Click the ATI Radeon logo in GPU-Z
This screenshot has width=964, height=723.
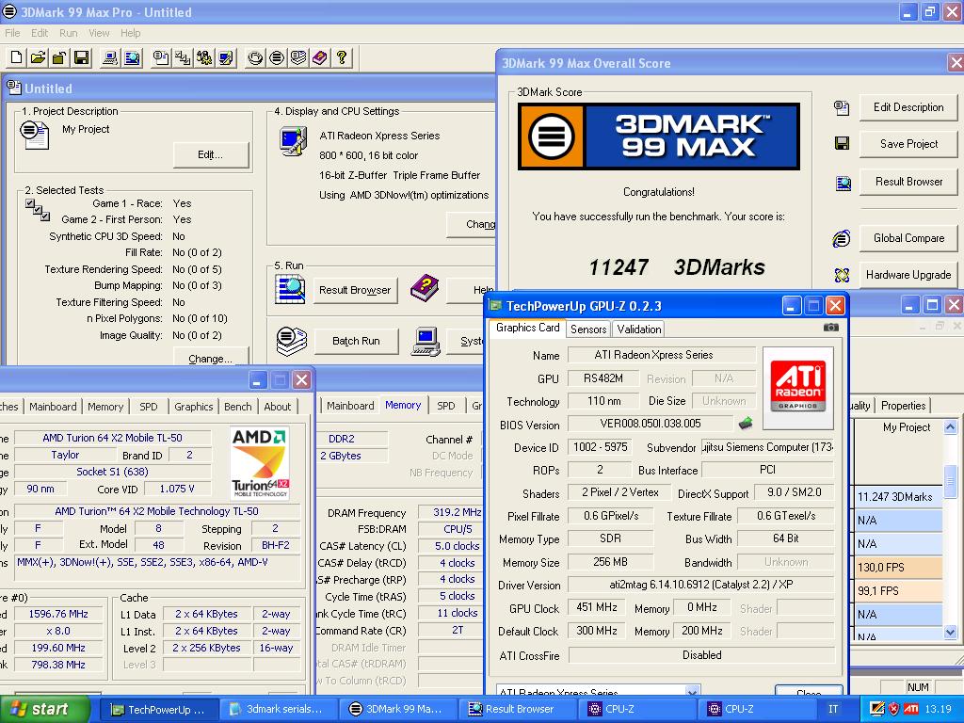coord(798,388)
